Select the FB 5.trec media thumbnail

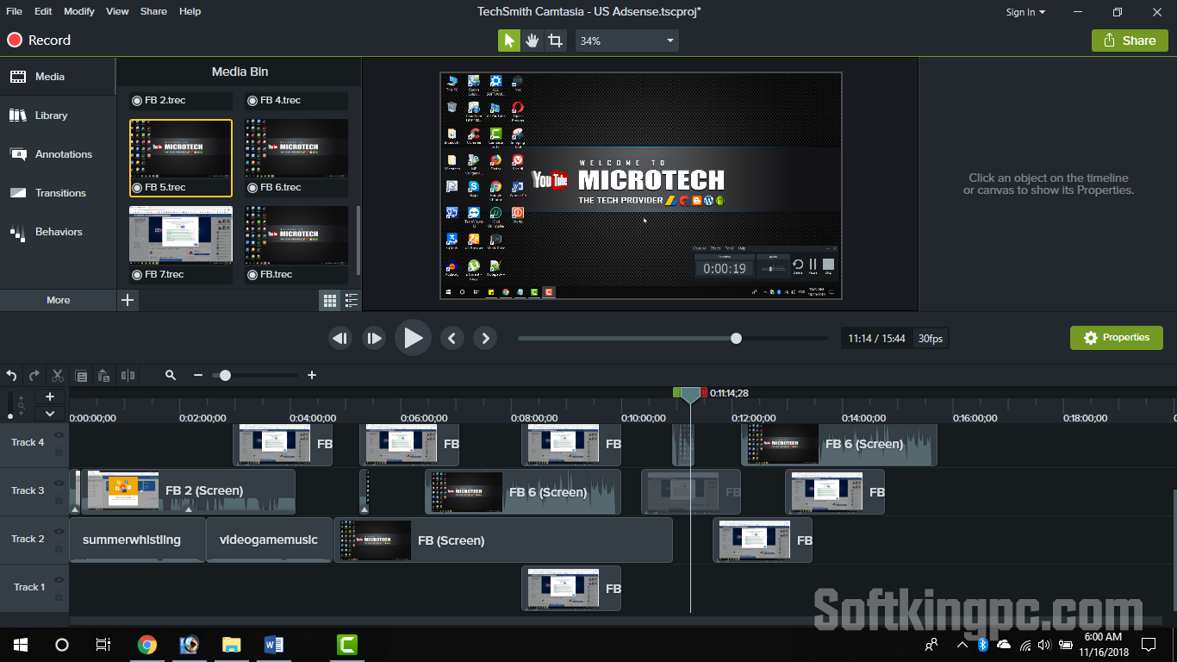[x=181, y=158]
